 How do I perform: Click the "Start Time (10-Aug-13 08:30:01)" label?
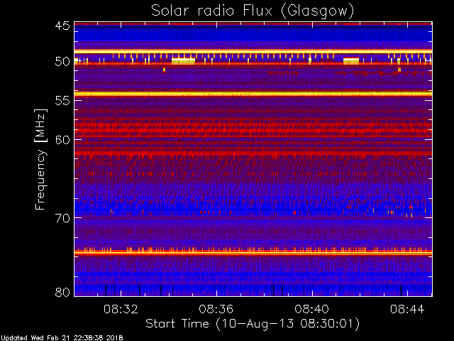pyautogui.click(x=253, y=324)
